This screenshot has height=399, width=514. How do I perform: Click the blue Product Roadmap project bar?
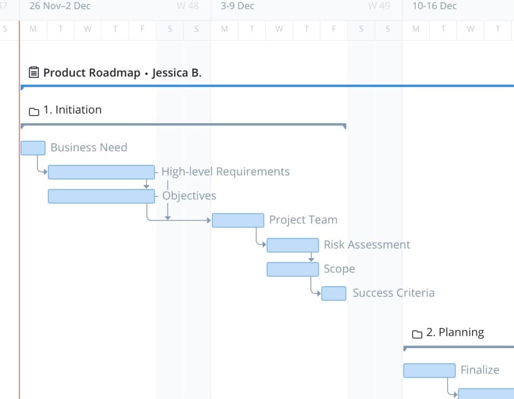pos(267,86)
